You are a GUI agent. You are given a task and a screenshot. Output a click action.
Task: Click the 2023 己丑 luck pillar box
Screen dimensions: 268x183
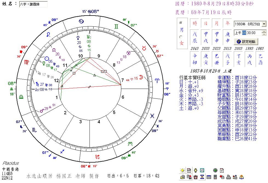[x=217, y=59]
